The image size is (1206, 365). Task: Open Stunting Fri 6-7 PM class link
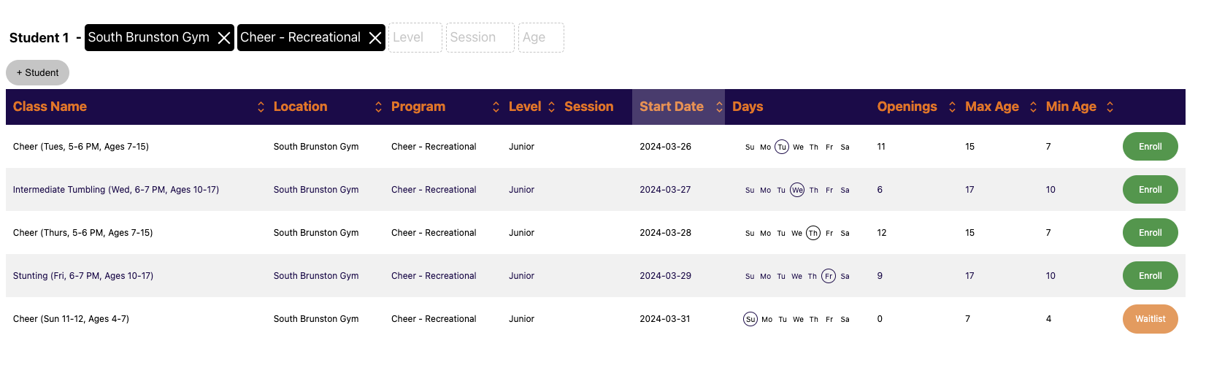[83, 276]
